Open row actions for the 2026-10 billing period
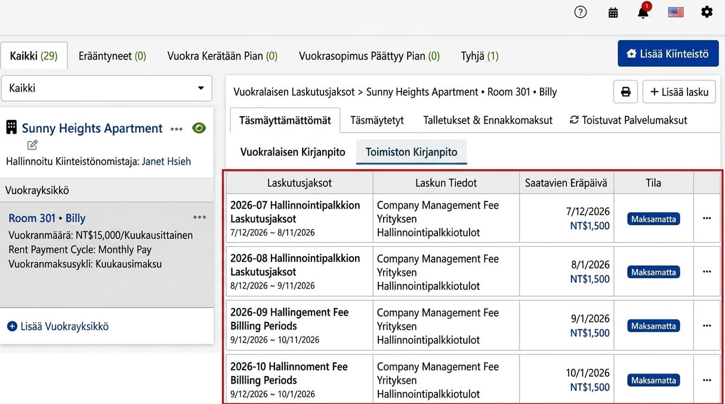This screenshot has width=725, height=404. tap(707, 380)
